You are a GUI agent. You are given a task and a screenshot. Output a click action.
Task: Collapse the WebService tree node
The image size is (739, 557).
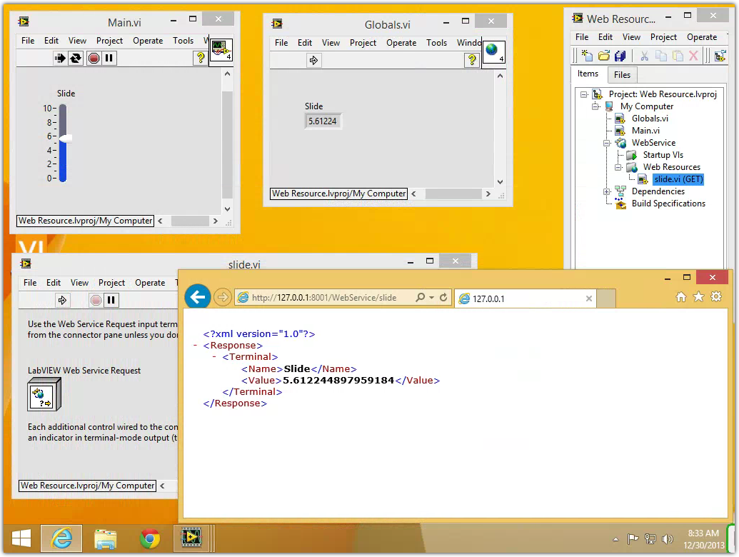(x=606, y=143)
